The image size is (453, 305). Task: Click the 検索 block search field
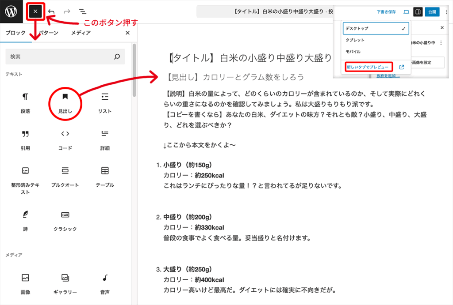coord(60,56)
